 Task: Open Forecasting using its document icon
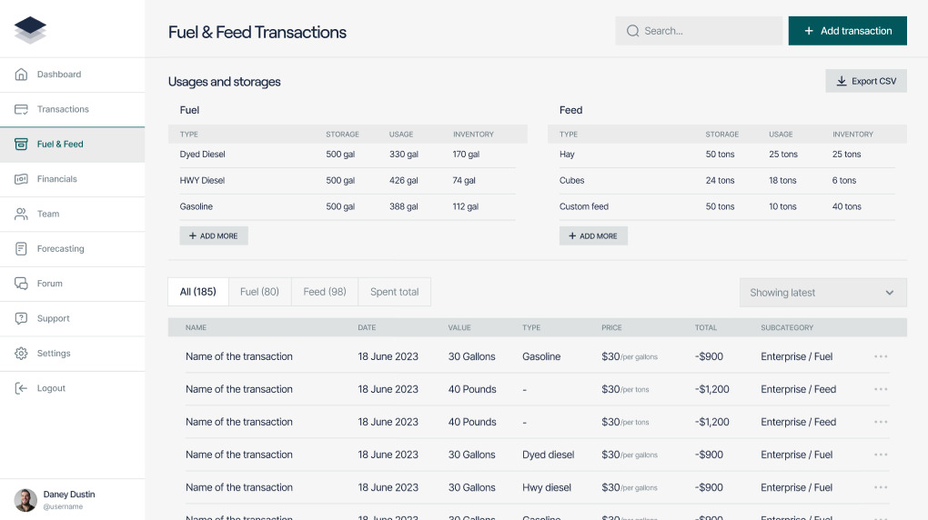pyautogui.click(x=21, y=249)
